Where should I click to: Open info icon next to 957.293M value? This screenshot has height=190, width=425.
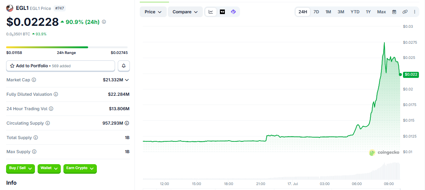127,123
